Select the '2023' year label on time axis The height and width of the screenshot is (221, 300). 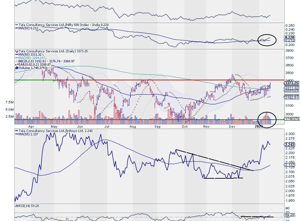click(259, 126)
